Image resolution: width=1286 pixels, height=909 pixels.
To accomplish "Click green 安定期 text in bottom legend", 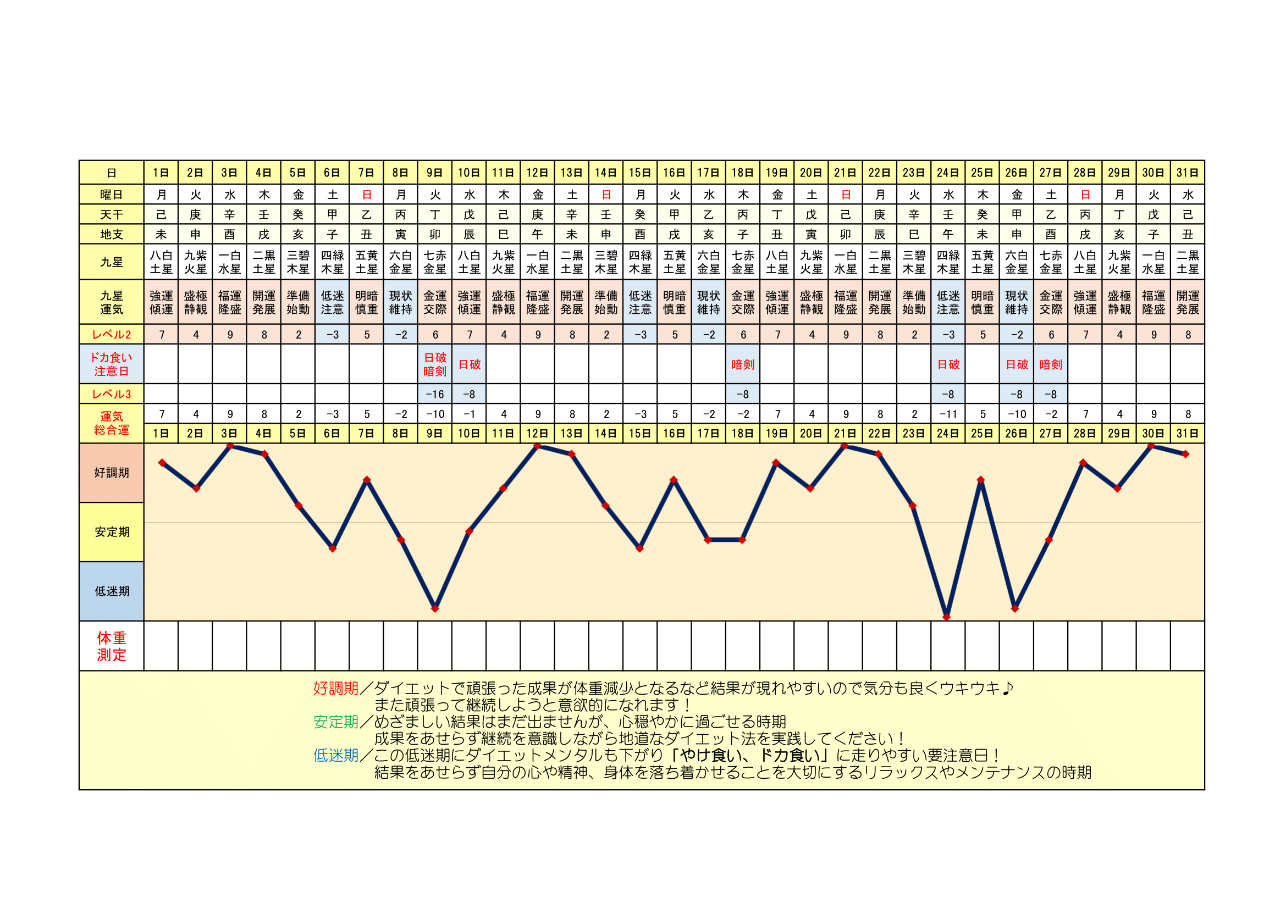I will click(x=335, y=722).
